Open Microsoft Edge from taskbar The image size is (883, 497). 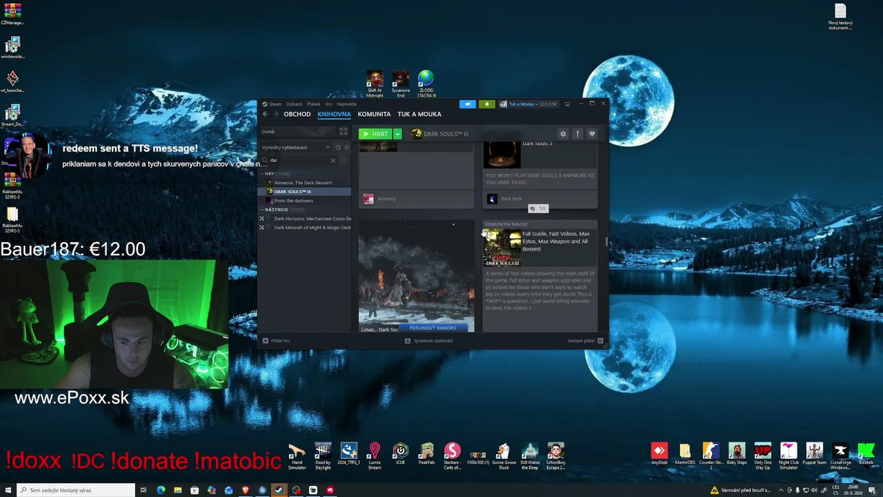[161, 490]
